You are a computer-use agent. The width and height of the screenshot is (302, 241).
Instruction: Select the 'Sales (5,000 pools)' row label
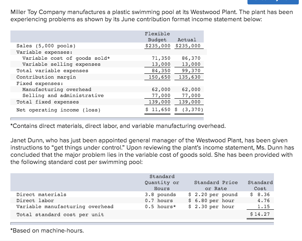pos(46,46)
